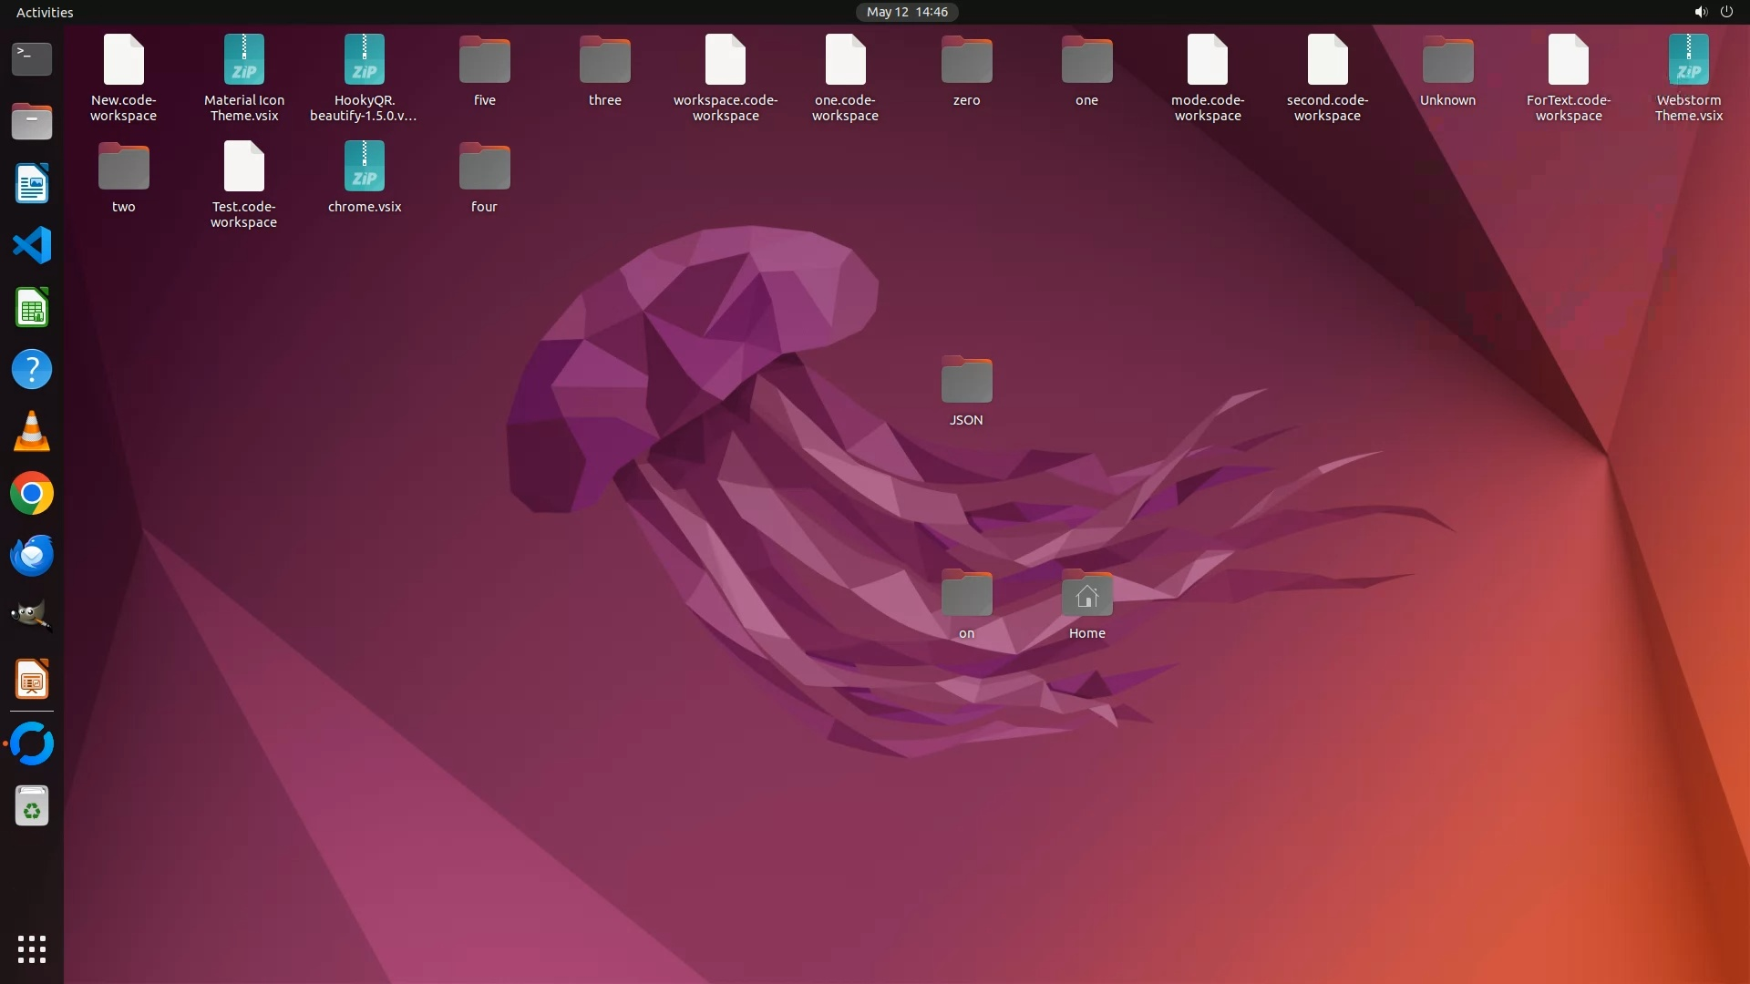Click the Help question mark icon
1750x984 pixels.
[32, 370]
